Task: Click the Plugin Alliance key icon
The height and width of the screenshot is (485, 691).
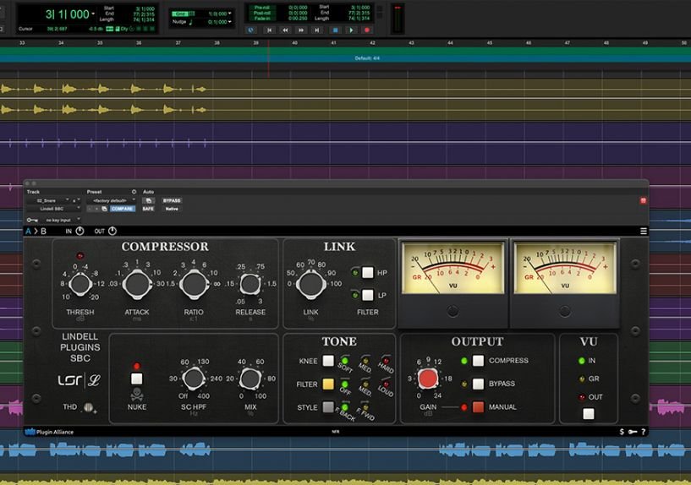Action: click(632, 432)
